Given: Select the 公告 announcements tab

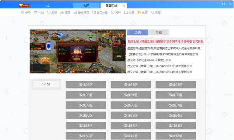Looking at the screenshot, I should click(138, 33).
